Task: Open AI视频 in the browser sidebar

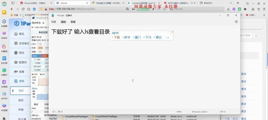Action: tap(4, 84)
